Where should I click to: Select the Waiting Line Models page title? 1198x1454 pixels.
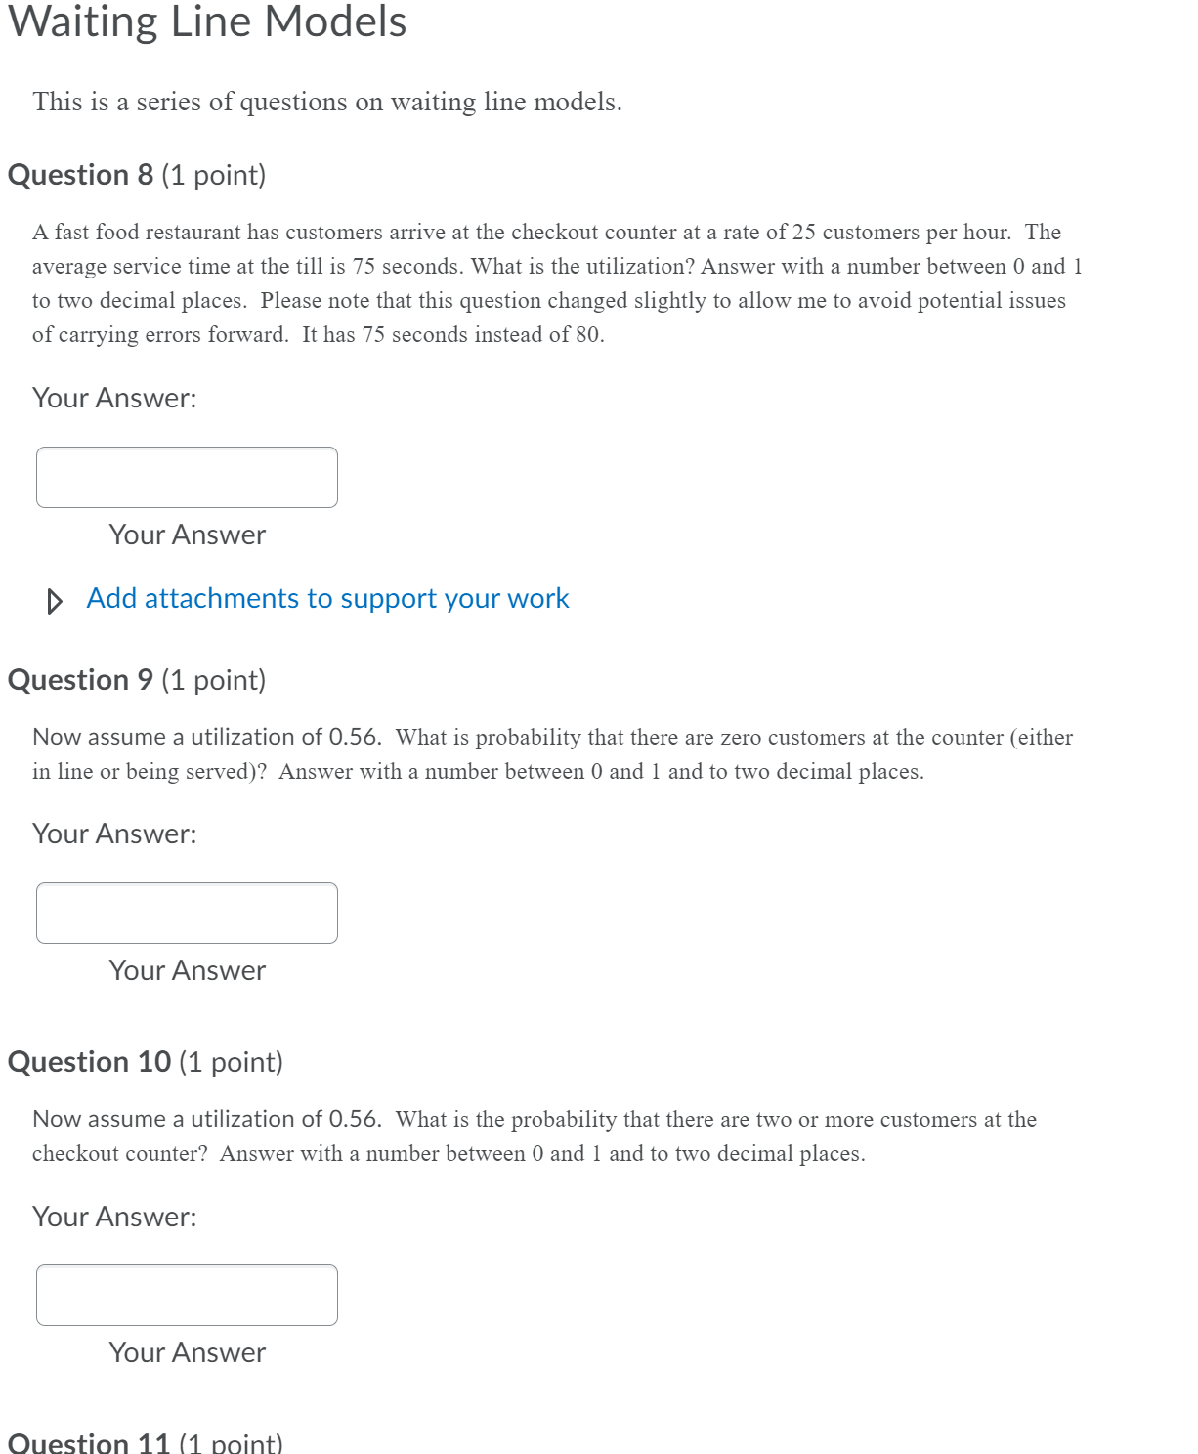coord(208,21)
